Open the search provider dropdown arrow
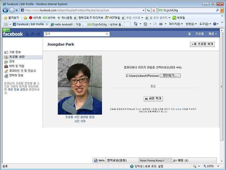This screenshot has height=170, width=226. pos(222,10)
